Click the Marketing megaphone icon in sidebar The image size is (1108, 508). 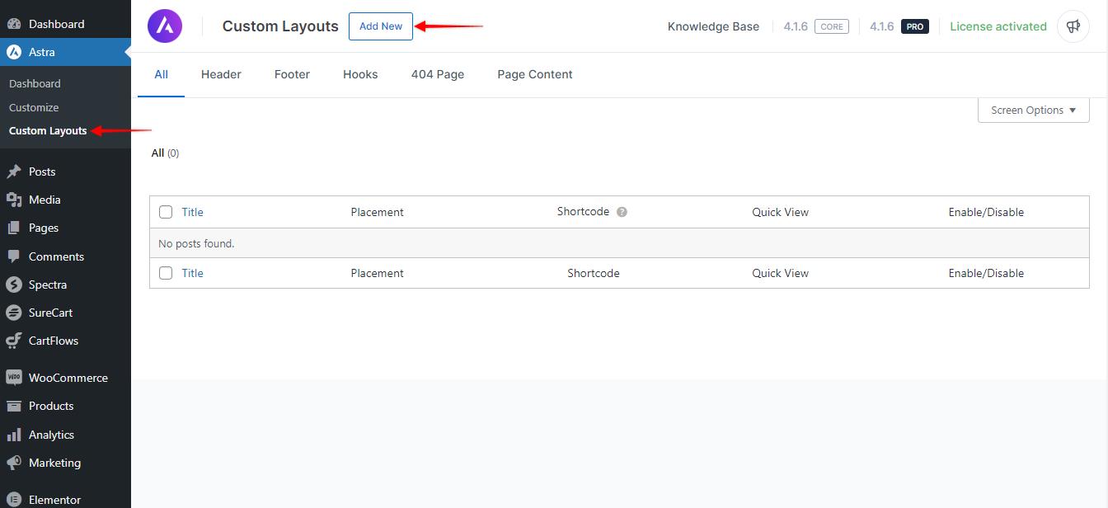[x=13, y=463]
